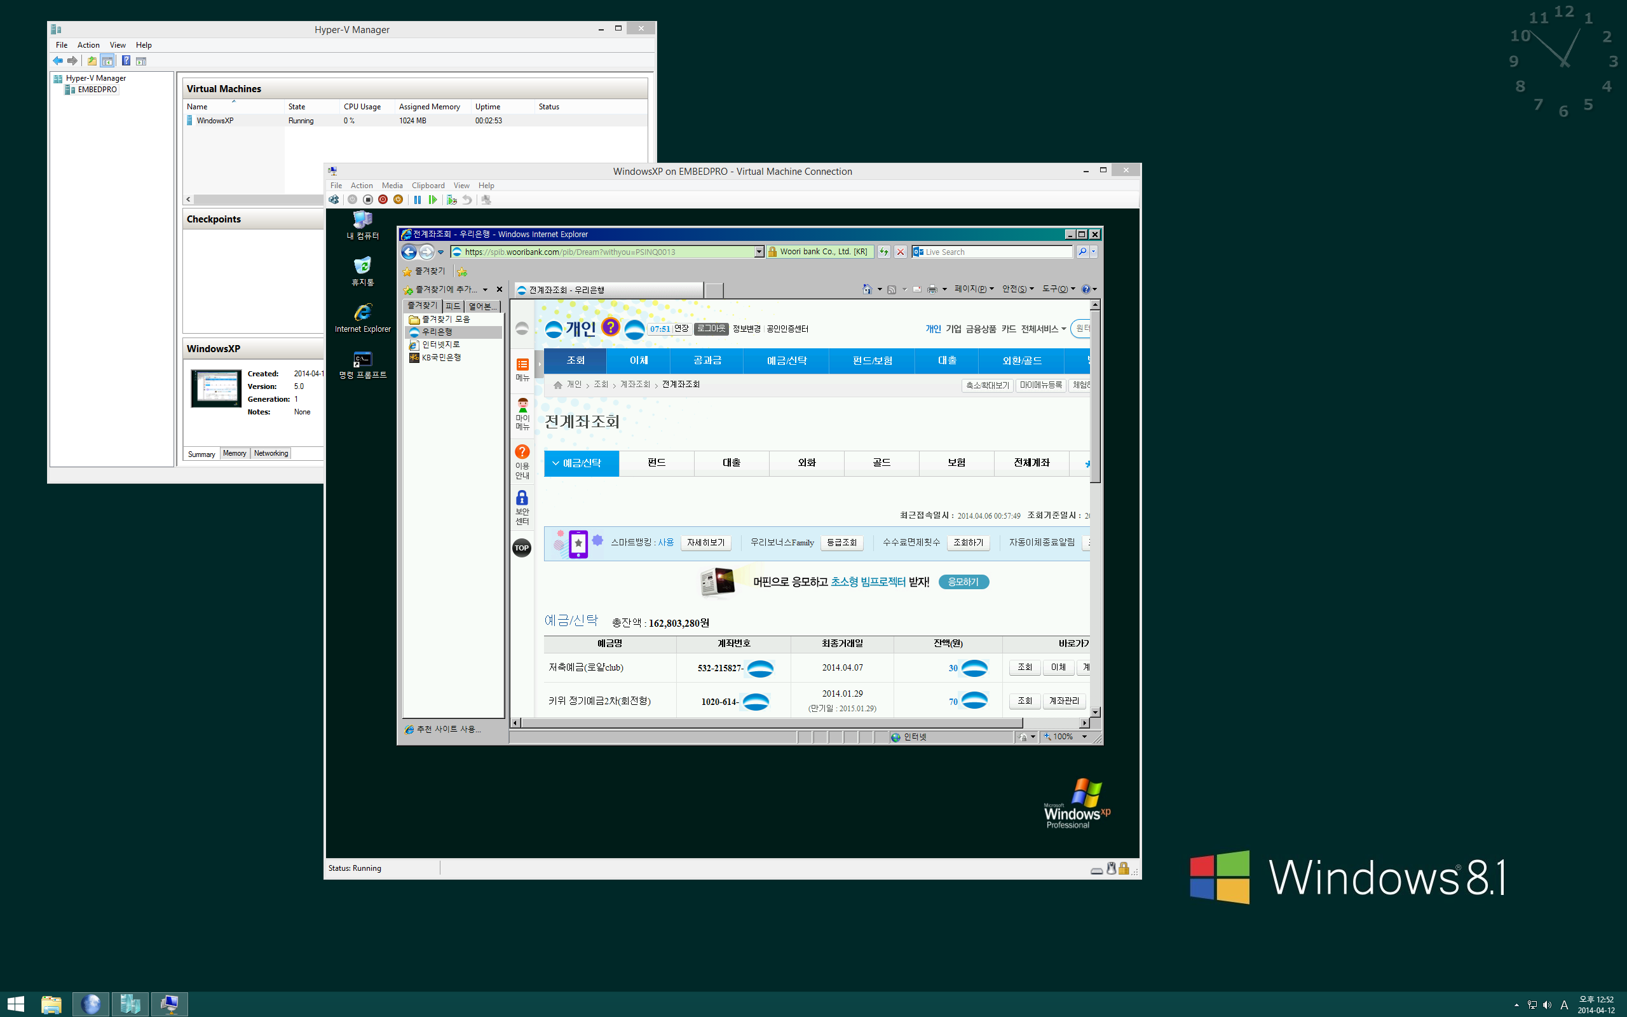Click 계좌관리 button in 키위 정기예금 row

(x=1064, y=701)
